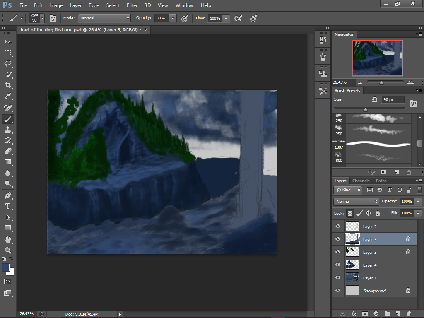Select the Crop tool

click(8, 85)
